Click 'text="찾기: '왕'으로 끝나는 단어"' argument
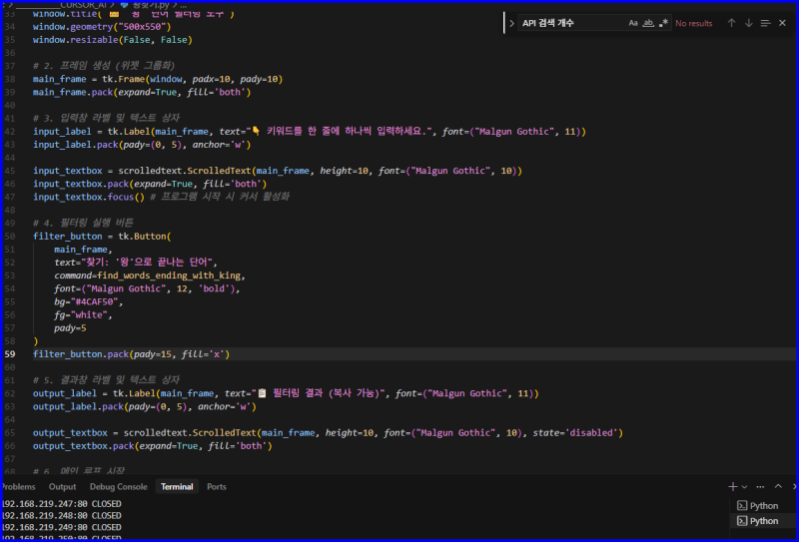Image resolution: width=799 pixels, height=542 pixels. click(x=136, y=263)
